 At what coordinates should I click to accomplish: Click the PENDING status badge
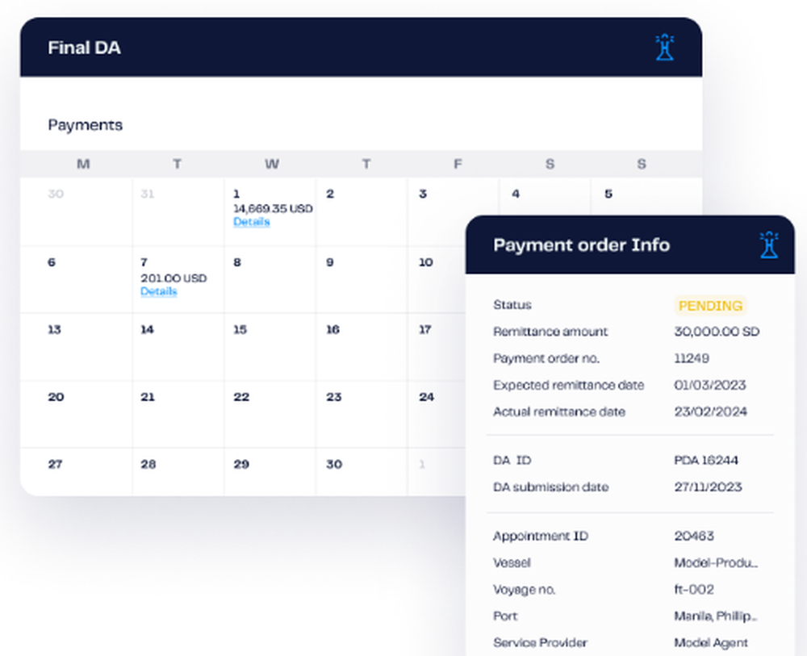710,306
